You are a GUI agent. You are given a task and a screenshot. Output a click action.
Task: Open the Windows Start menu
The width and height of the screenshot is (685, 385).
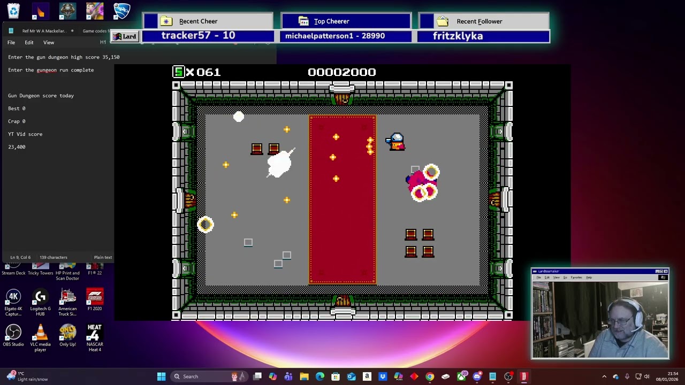[161, 376]
